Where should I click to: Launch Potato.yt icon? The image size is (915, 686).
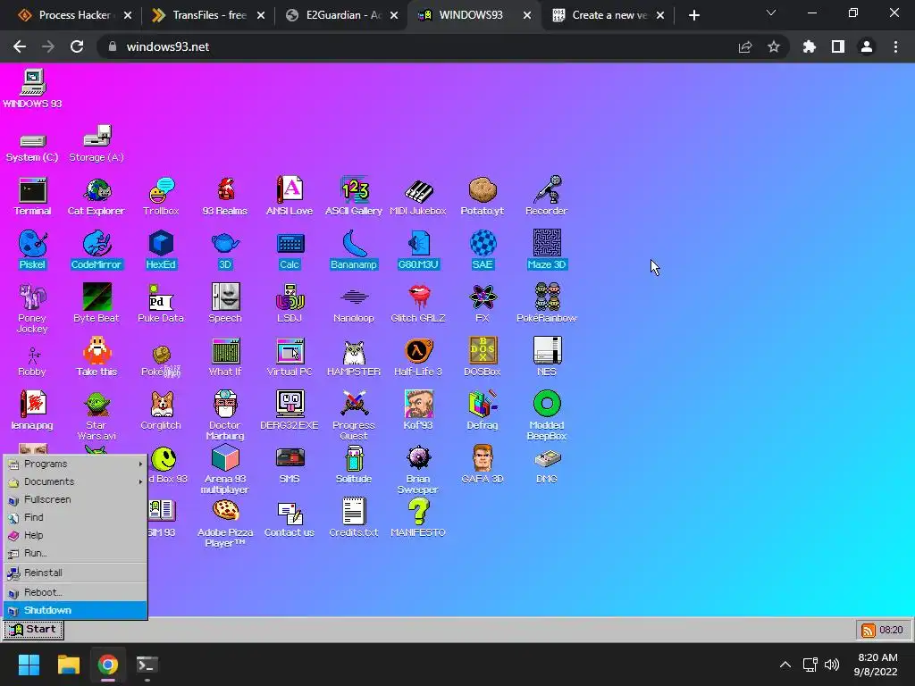tap(482, 197)
